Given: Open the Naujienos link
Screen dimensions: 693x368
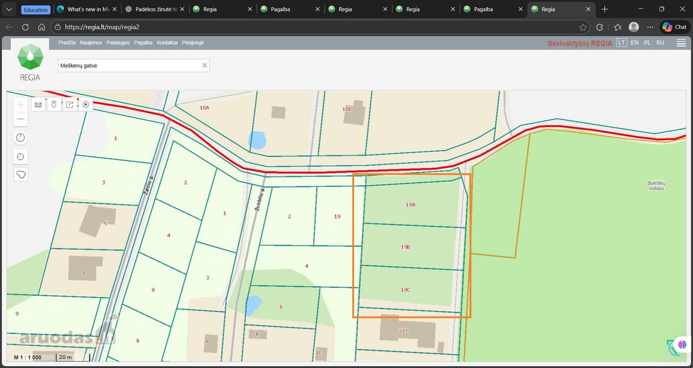Looking at the screenshot, I should (91, 43).
